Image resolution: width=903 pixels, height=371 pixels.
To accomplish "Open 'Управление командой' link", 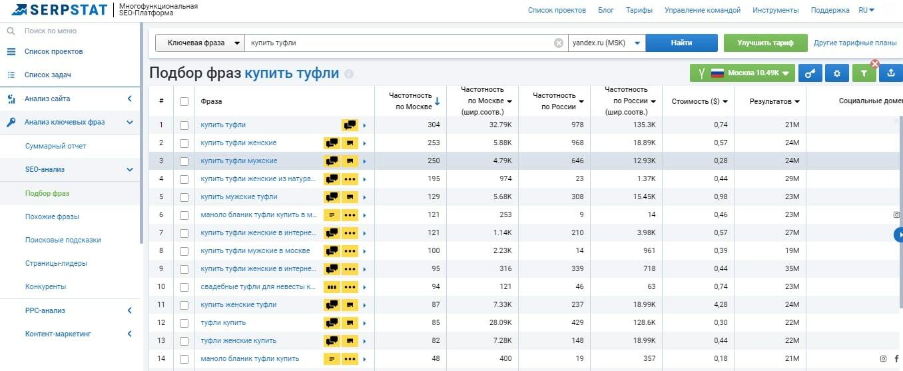I will (x=703, y=10).
